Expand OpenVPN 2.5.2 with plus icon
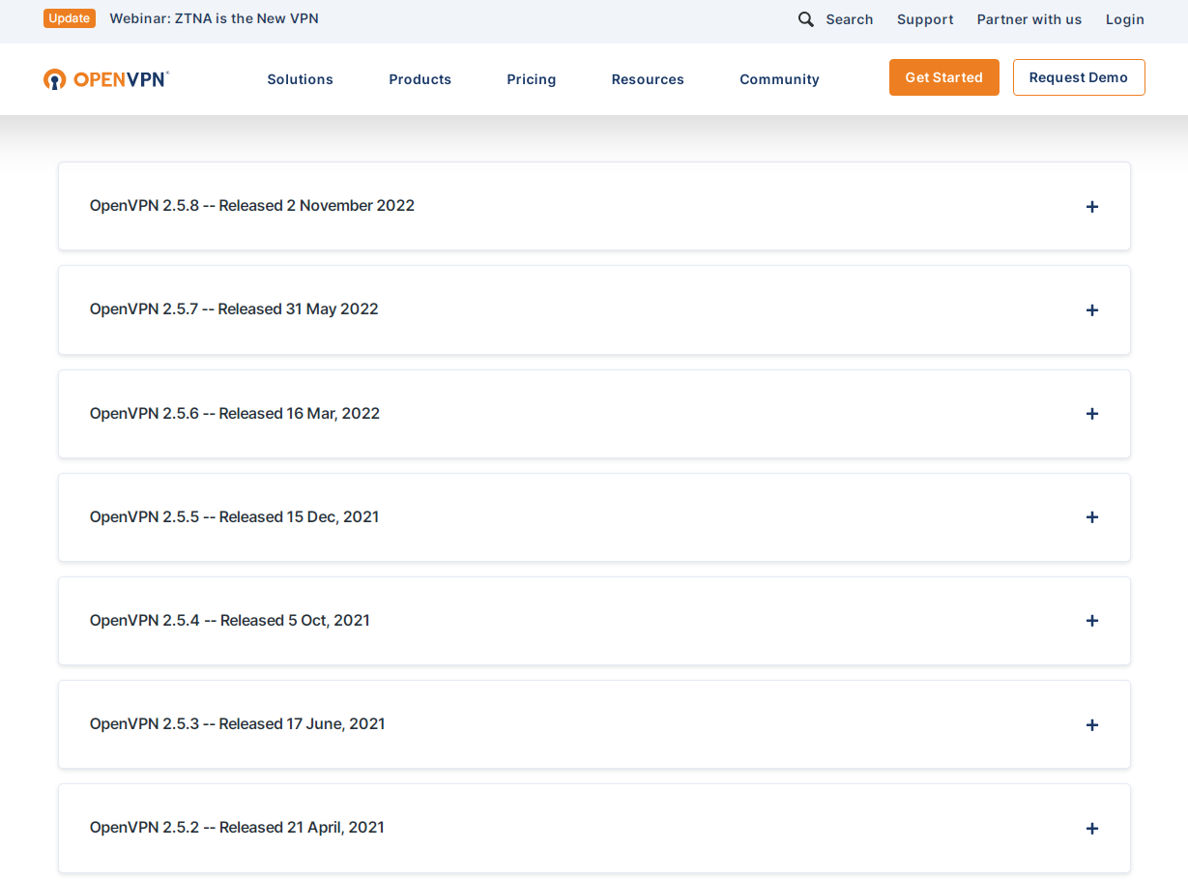Screen dimensions: 1188x880 [x=1092, y=829]
